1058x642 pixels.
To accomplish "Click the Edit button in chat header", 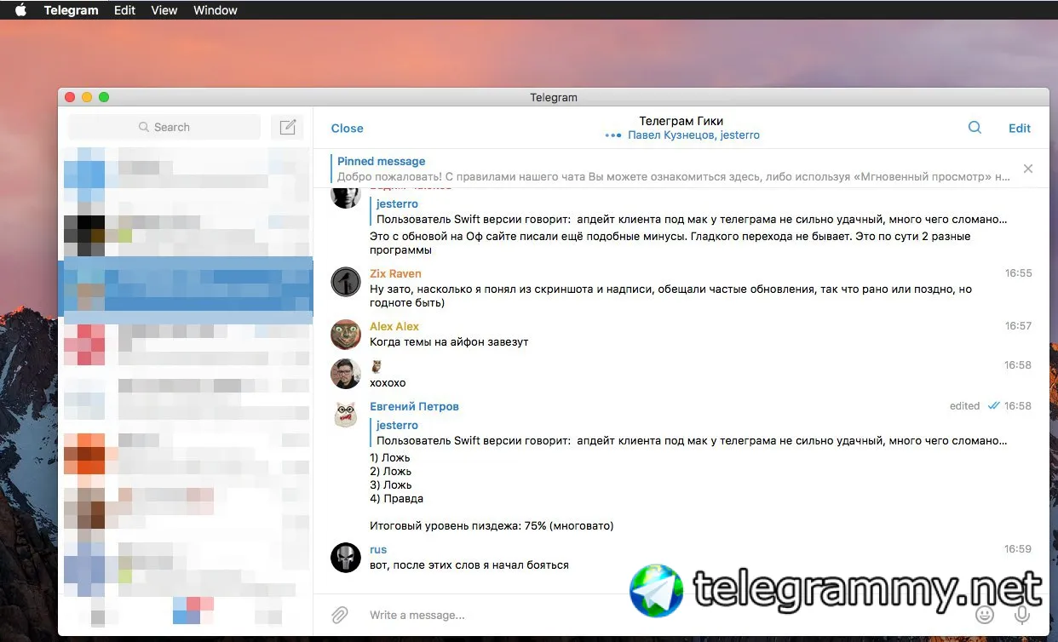I will 1020,129.
